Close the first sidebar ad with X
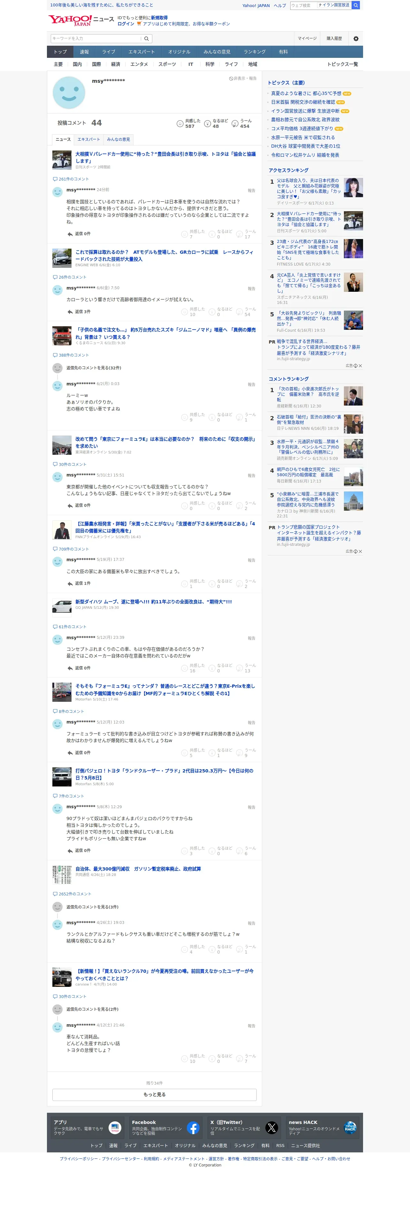 pos(361,366)
